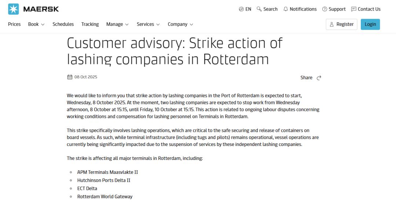Click the user icon in Register

coord(332,25)
